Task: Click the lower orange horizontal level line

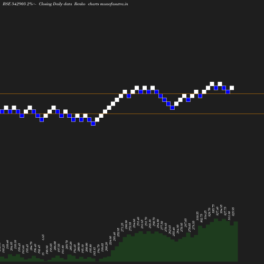Action: (x=132, y=114)
